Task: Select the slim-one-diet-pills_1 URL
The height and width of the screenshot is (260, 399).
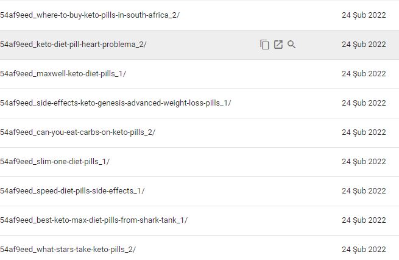Action: pyautogui.click(x=55, y=162)
